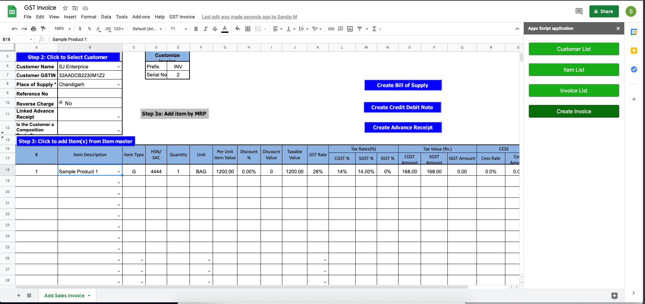The height and width of the screenshot is (304, 645).
Task: Apply strikethrough formatting
Action: [x=215, y=29]
